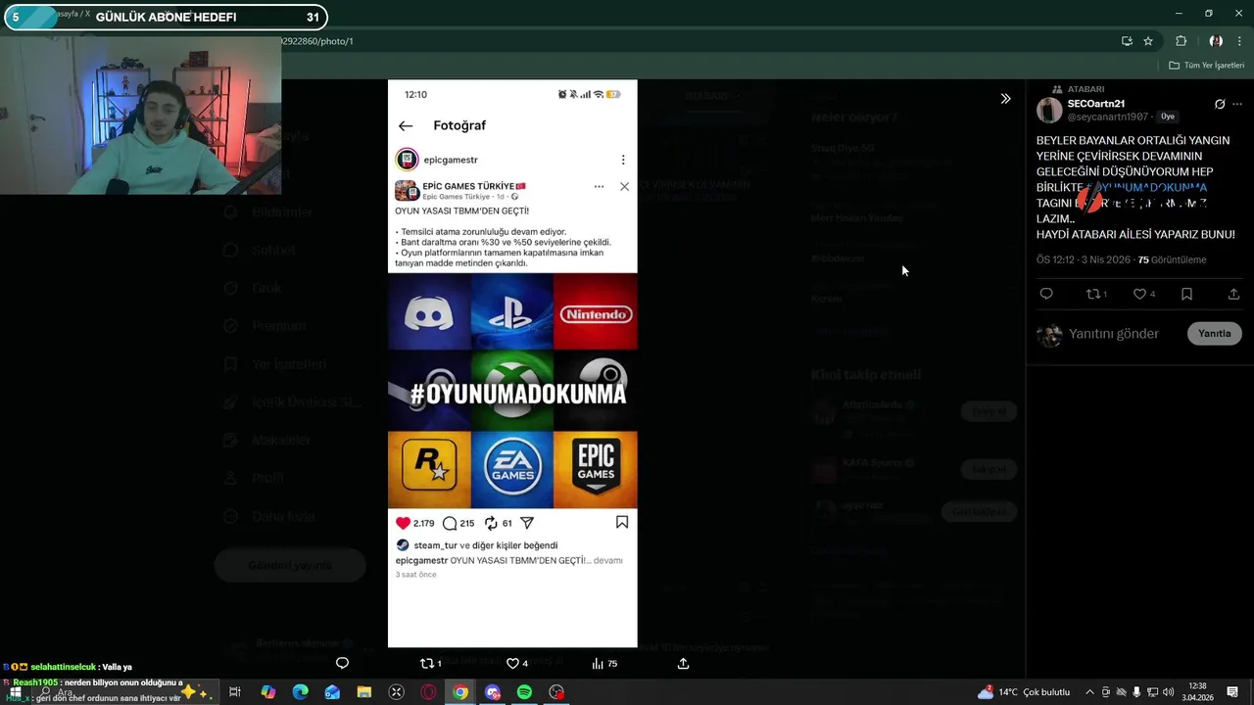Open the ATABARI community label
Screen dimensions: 1254x705
(1085, 89)
